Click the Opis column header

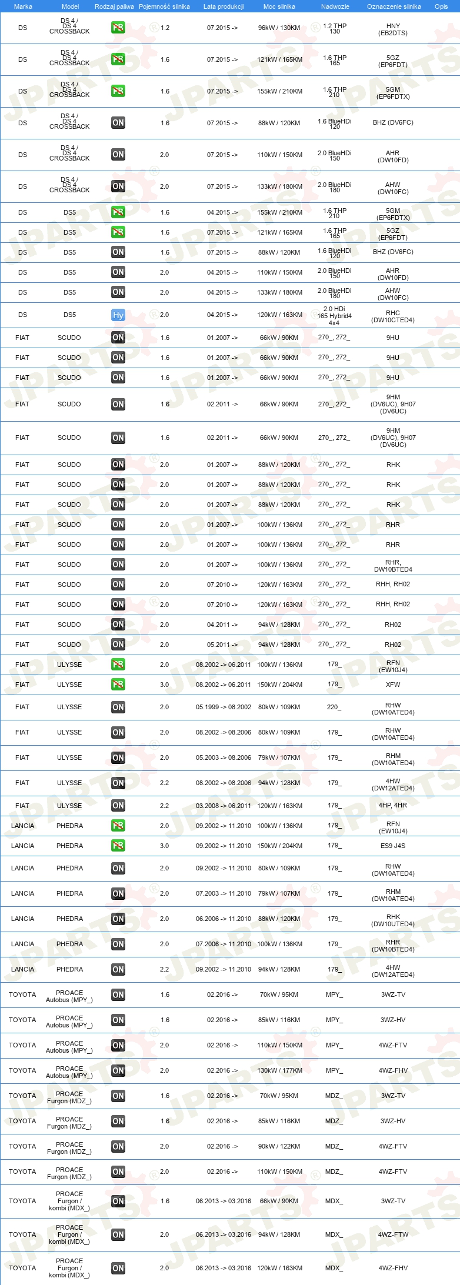point(441,6)
